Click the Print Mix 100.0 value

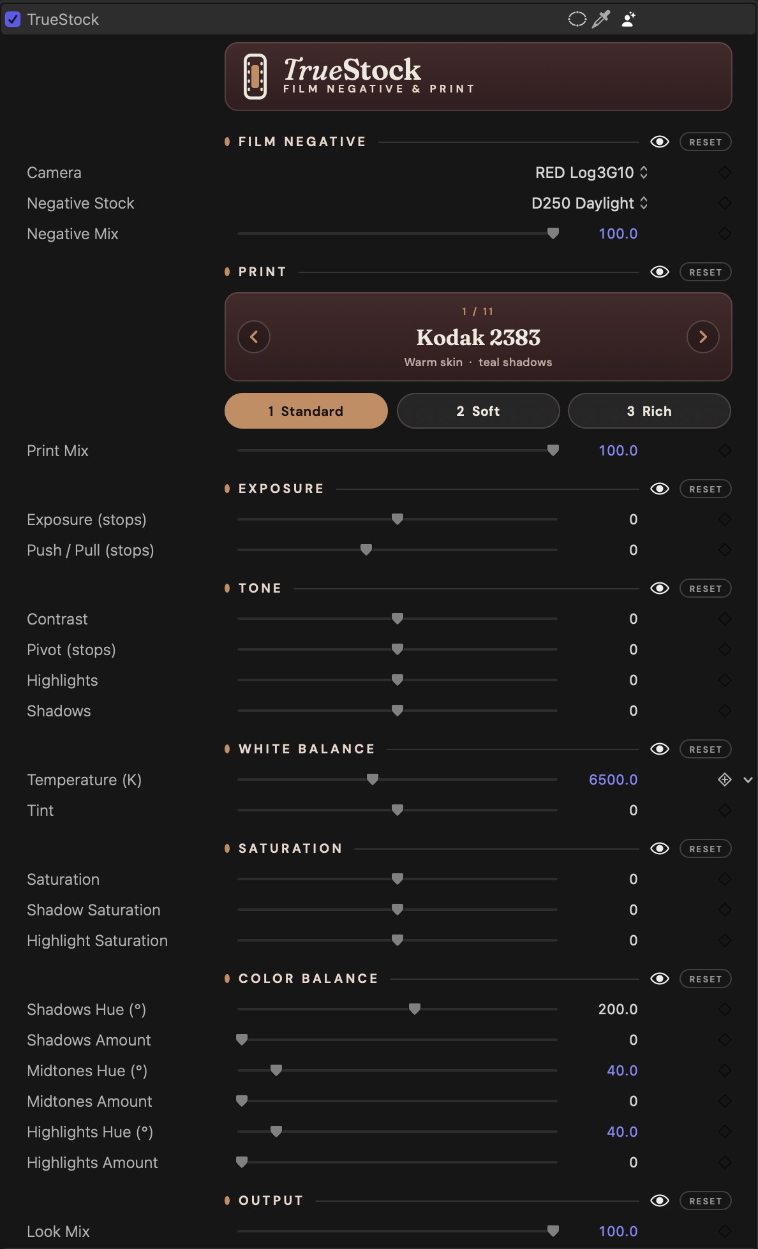[x=618, y=450]
